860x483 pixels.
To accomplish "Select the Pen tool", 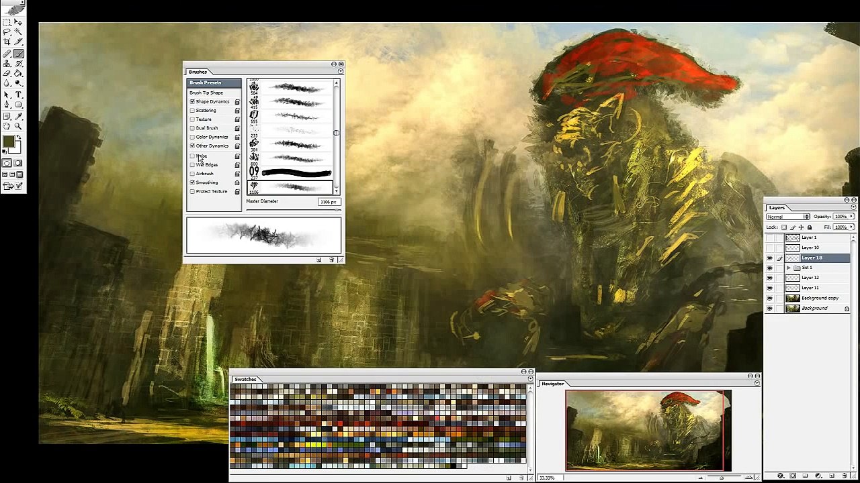I will coord(7,104).
